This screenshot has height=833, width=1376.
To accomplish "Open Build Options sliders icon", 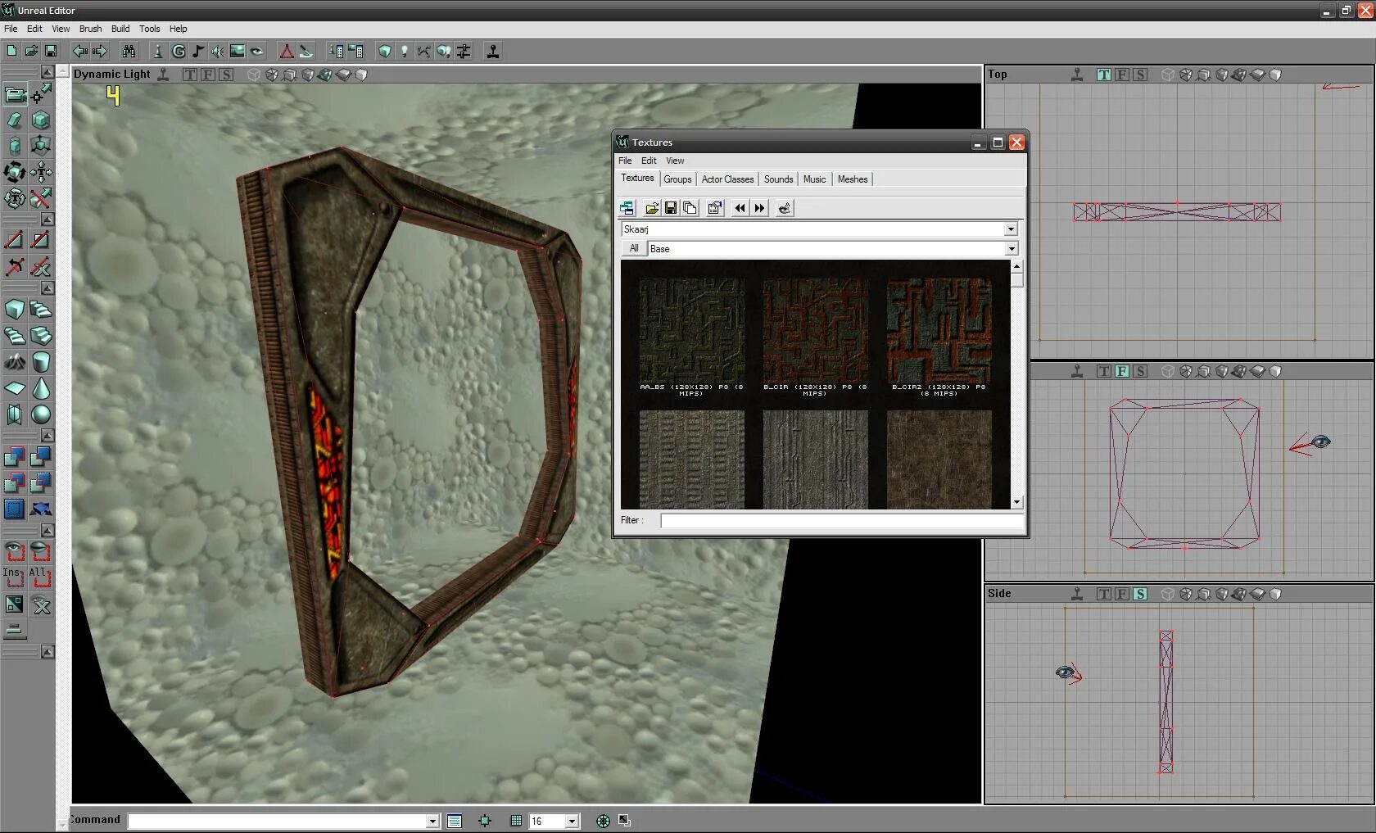I will click(464, 51).
